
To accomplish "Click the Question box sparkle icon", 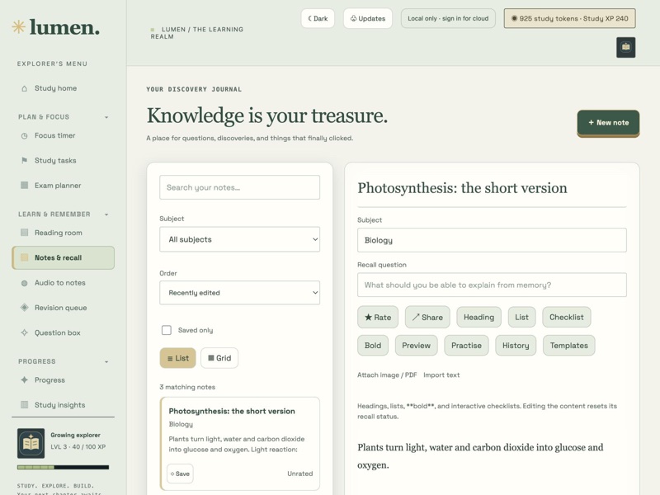I will pos(25,332).
